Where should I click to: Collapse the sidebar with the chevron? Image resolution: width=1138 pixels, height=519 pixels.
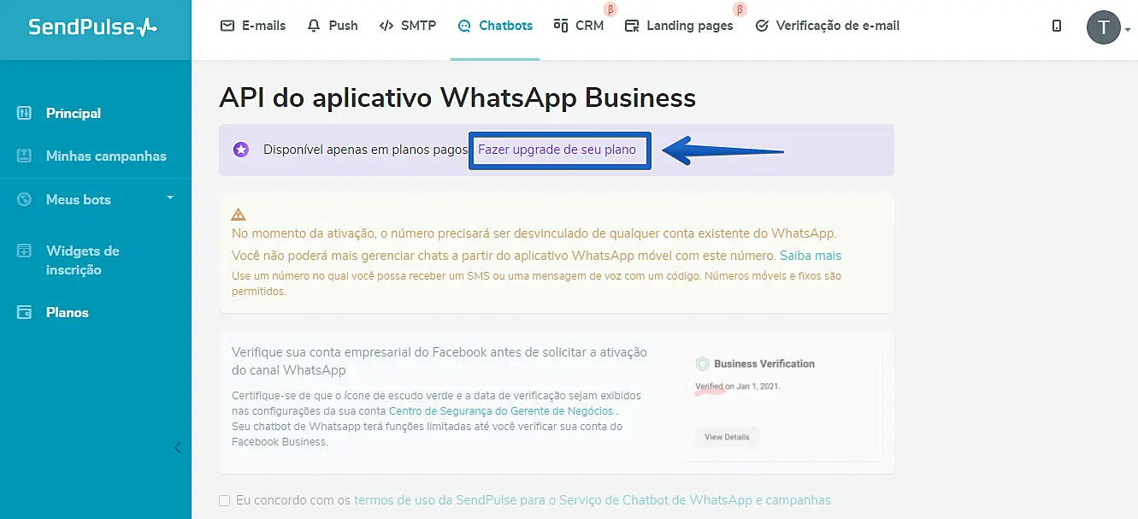click(x=178, y=447)
